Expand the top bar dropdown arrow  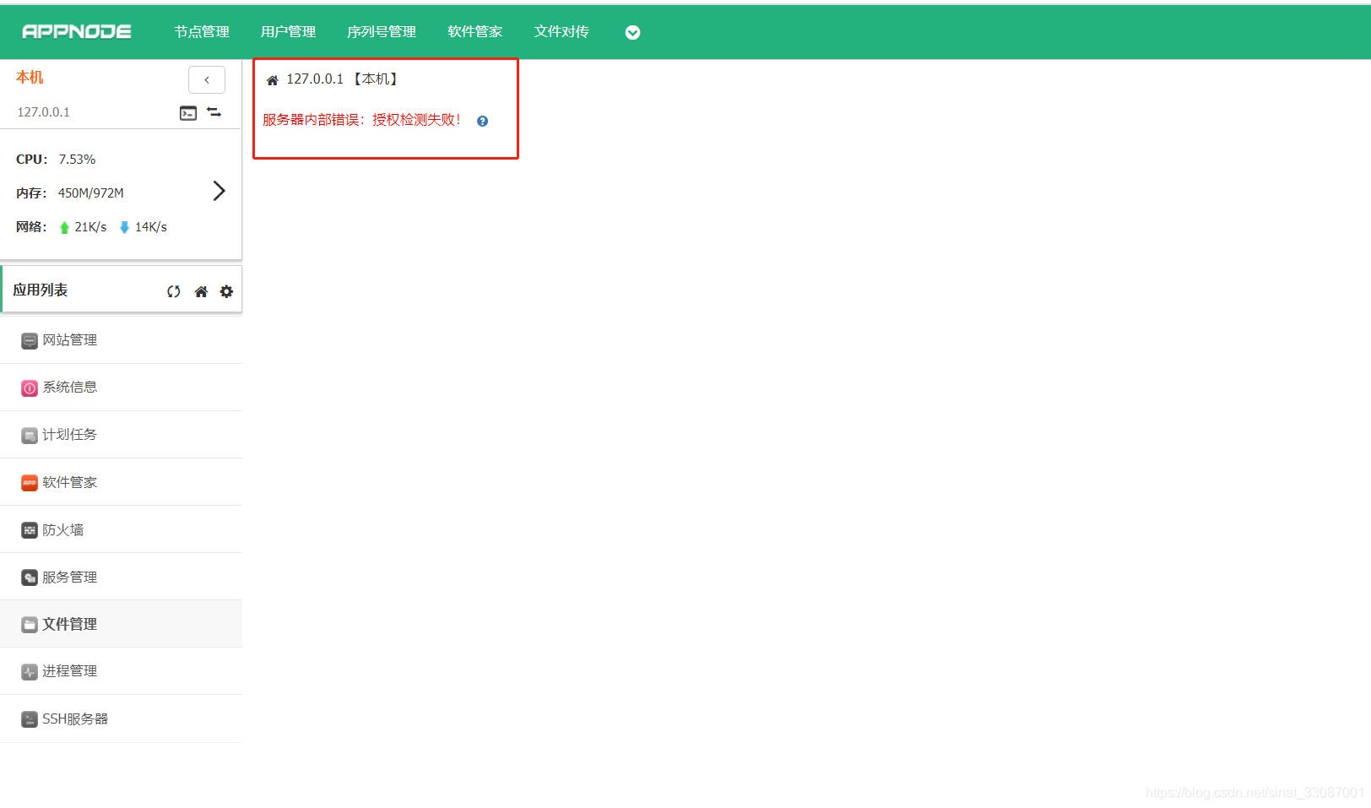point(632,33)
